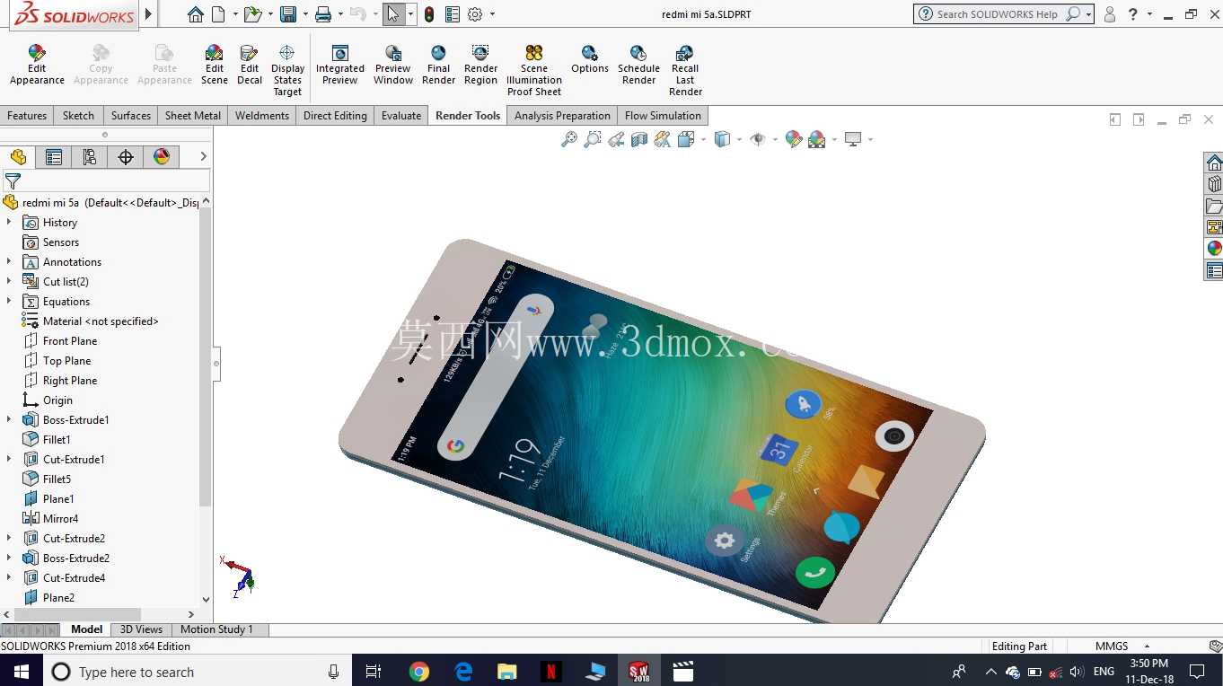The height and width of the screenshot is (686, 1223).
Task: Run Final Render
Action: (x=438, y=65)
